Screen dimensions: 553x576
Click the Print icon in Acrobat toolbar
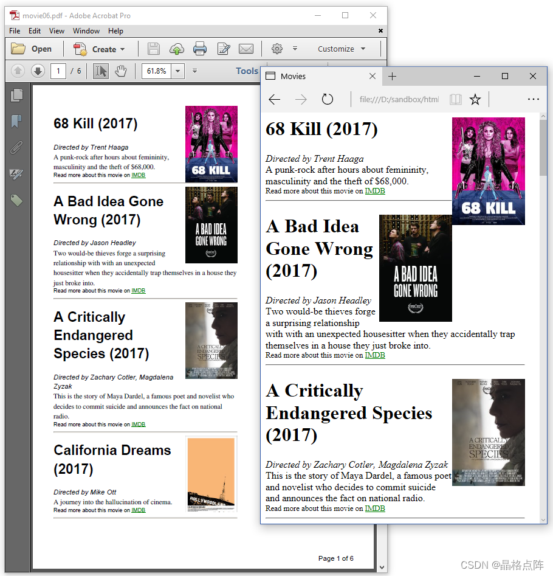(x=200, y=49)
